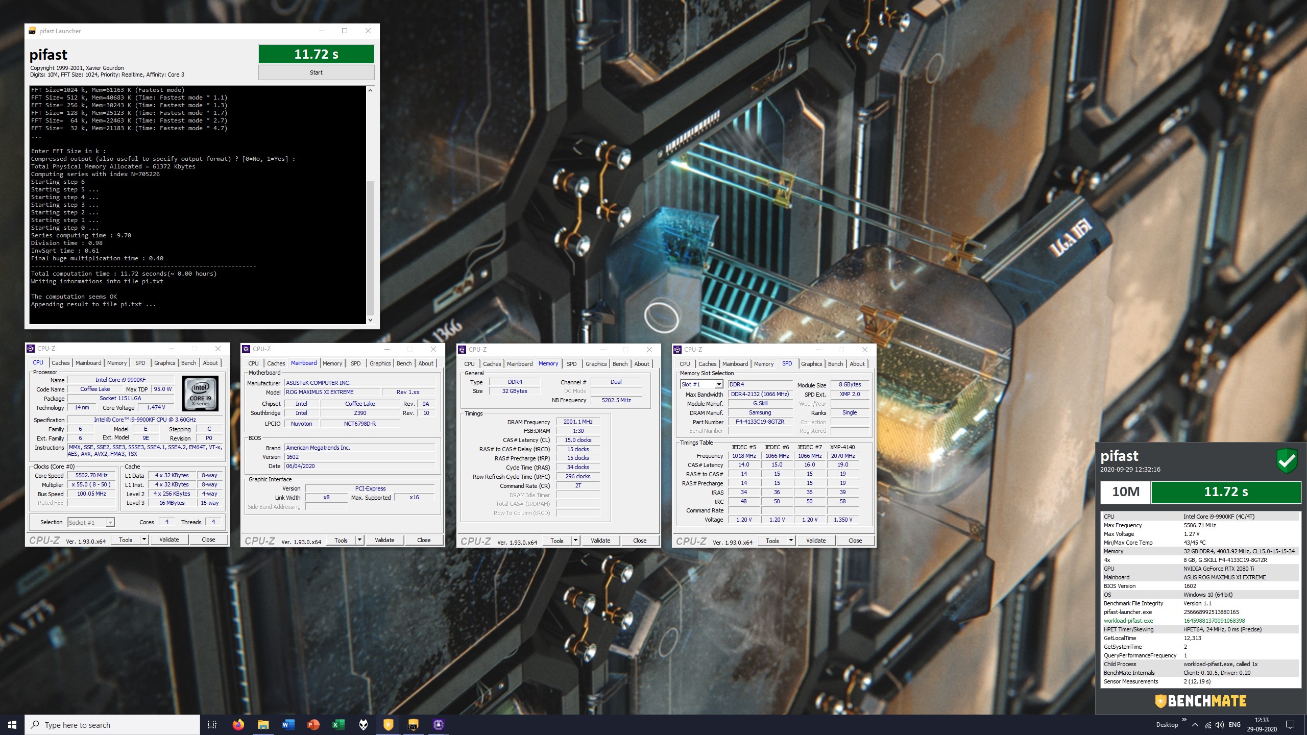Screen dimensions: 1307x735
Task: Click 11.72 s score bar in BenchMate panel
Action: [1226, 492]
